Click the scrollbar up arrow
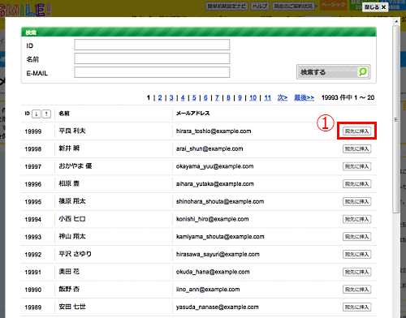Image resolution: width=406 pixels, height=318 pixels. click(396, 21)
